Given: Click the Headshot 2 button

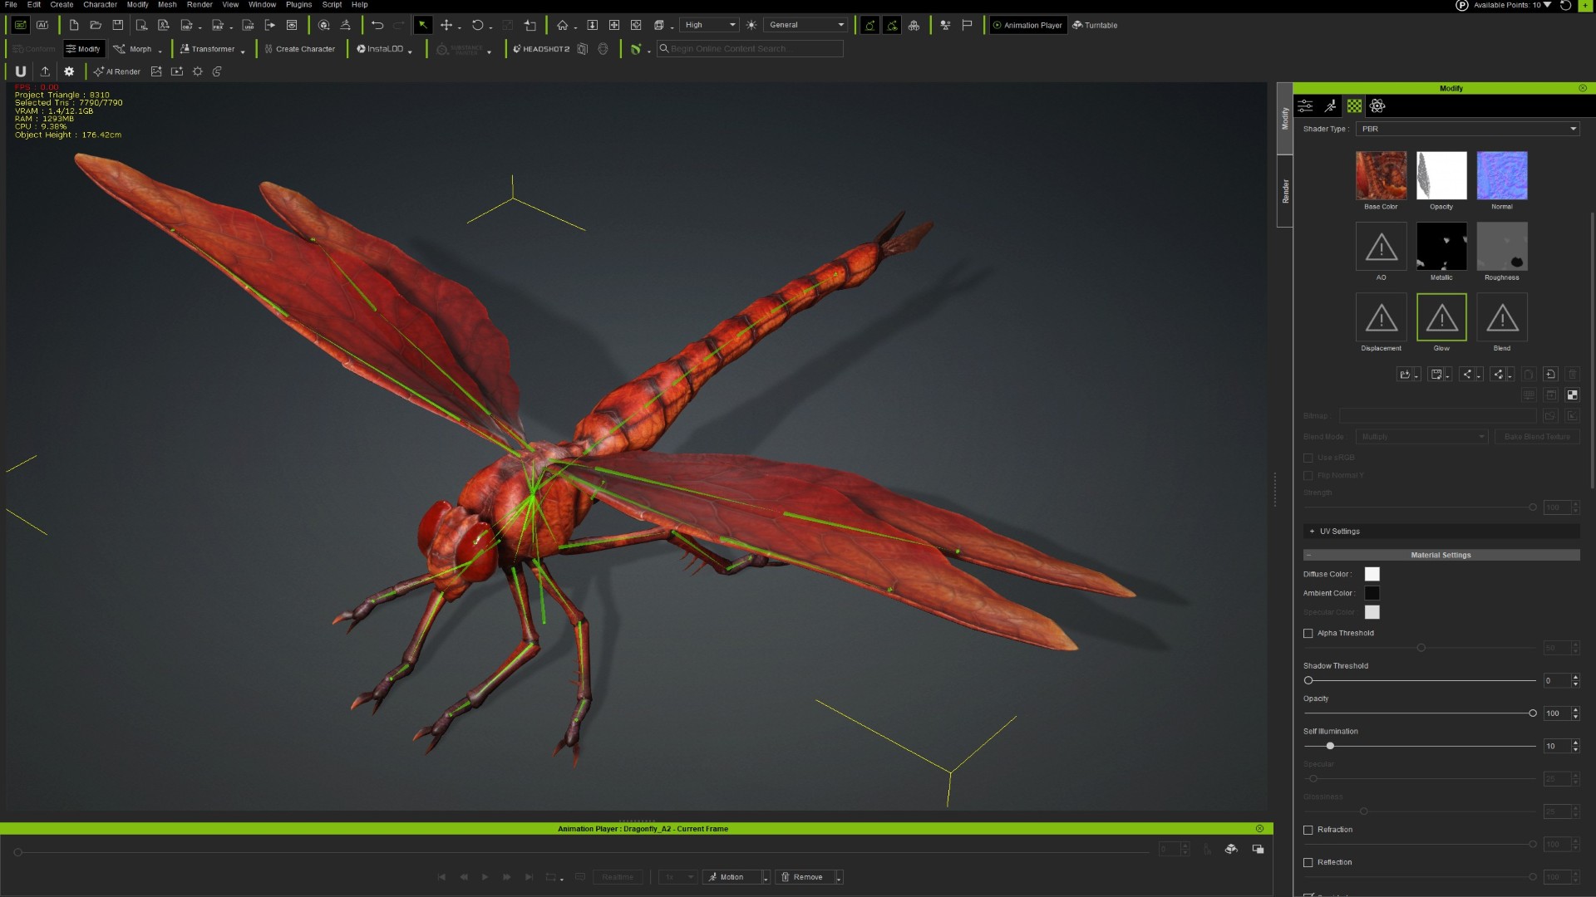Looking at the screenshot, I should tap(541, 49).
